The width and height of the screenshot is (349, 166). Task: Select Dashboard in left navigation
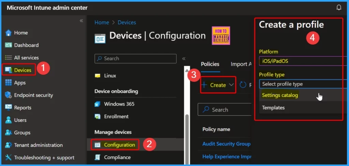tap(26, 45)
